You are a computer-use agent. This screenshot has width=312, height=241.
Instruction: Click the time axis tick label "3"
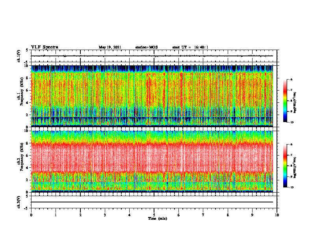coord(105,215)
